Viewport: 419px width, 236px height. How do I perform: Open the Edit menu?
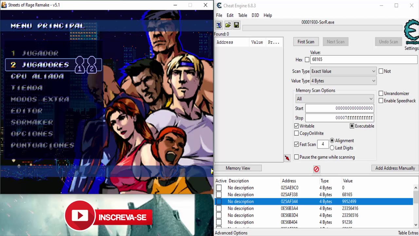(x=230, y=15)
